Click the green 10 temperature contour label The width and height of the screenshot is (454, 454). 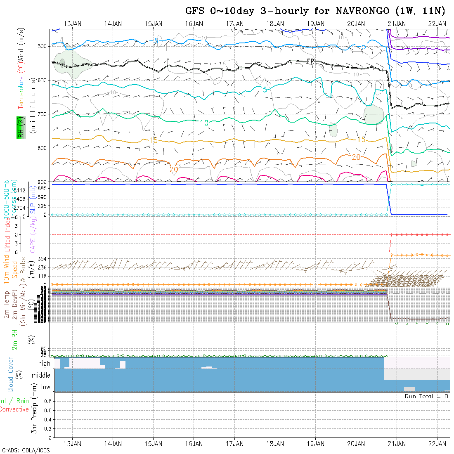pos(204,123)
